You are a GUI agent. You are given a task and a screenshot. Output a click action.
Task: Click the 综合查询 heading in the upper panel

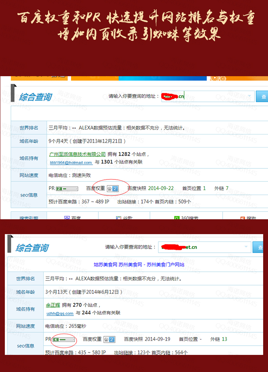35,97
